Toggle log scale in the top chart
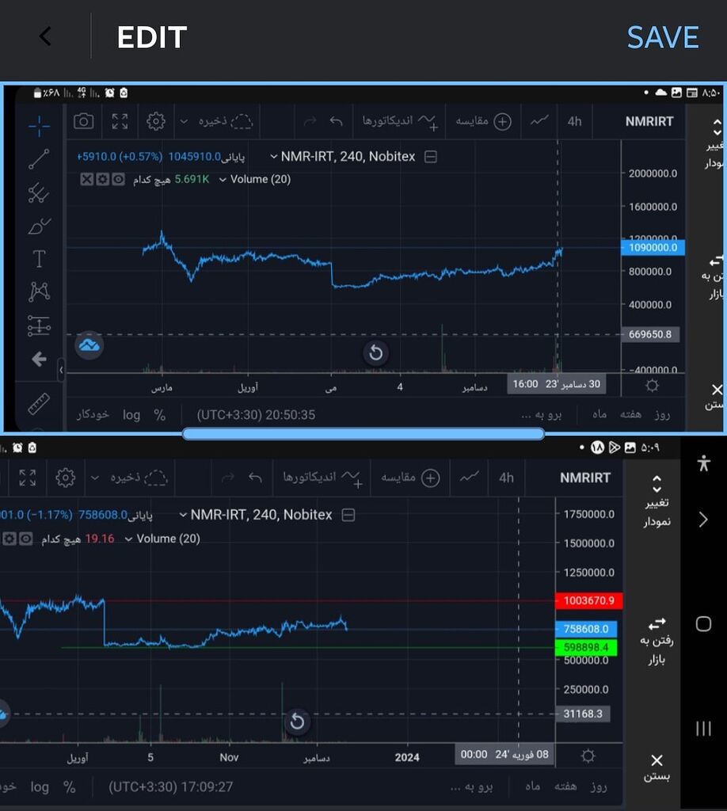This screenshot has width=727, height=811. point(131,415)
